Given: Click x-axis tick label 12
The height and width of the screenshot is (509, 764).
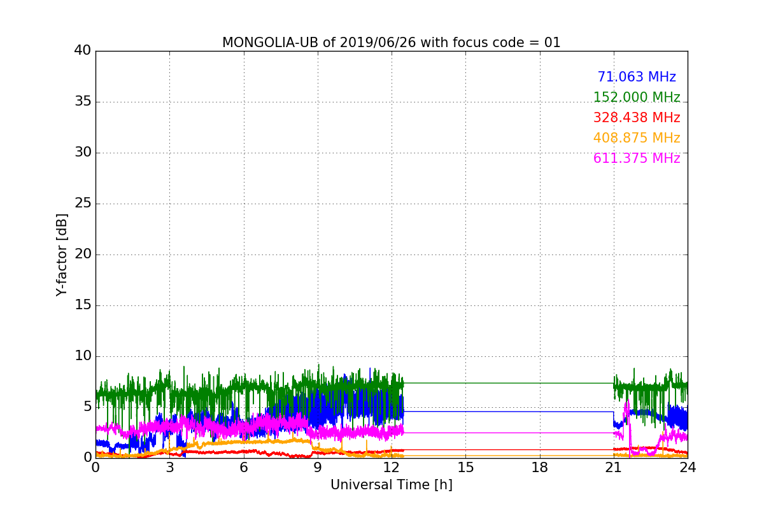Looking at the screenshot, I should pyautogui.click(x=392, y=467).
